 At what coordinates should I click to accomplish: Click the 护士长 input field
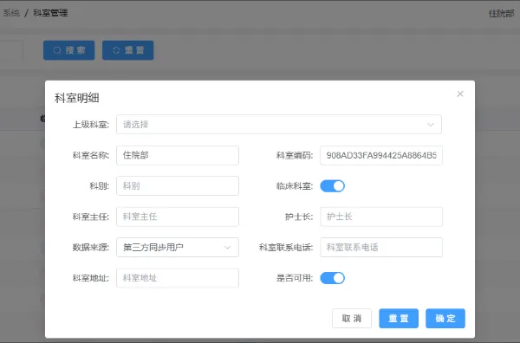click(381, 217)
